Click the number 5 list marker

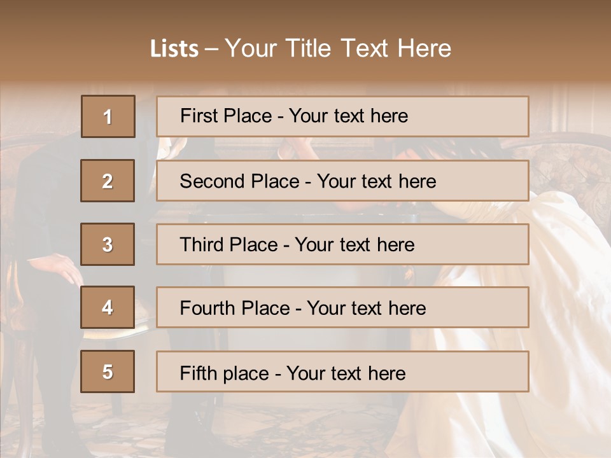(x=108, y=371)
